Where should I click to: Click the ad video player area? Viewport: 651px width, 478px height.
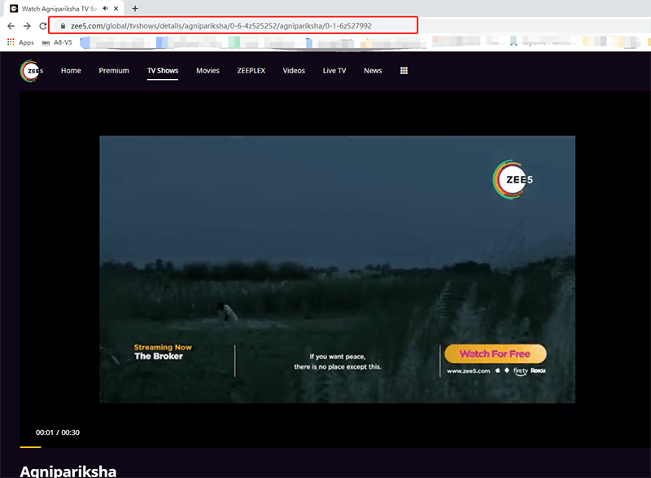(x=337, y=269)
